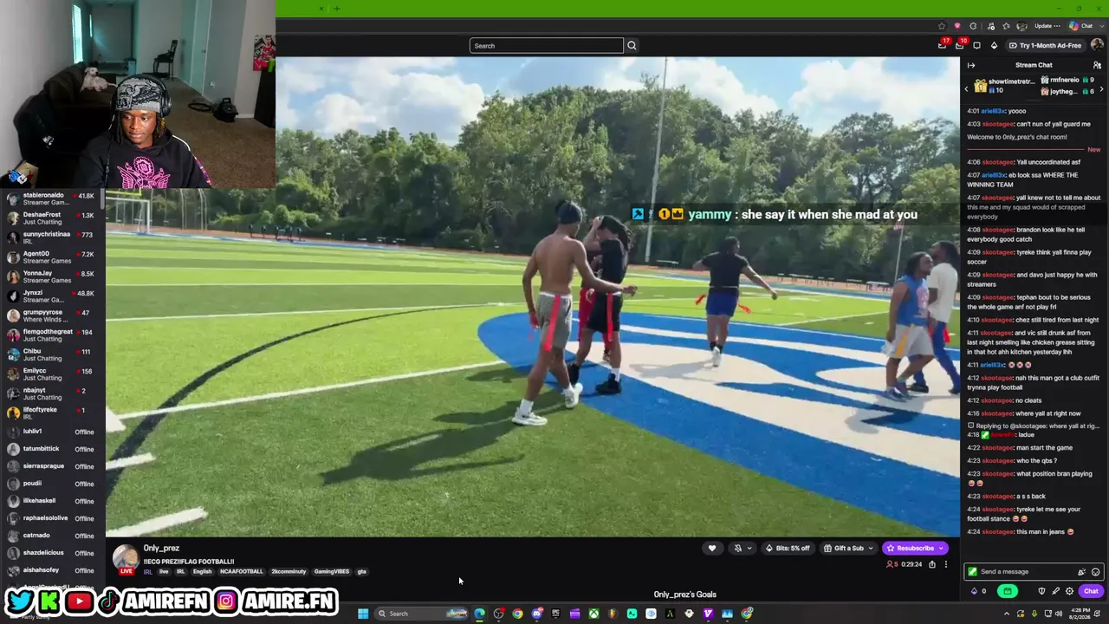The height and width of the screenshot is (624, 1109).
Task: Open YonnaJay channel in followed sidebar
Action: [x=52, y=277]
